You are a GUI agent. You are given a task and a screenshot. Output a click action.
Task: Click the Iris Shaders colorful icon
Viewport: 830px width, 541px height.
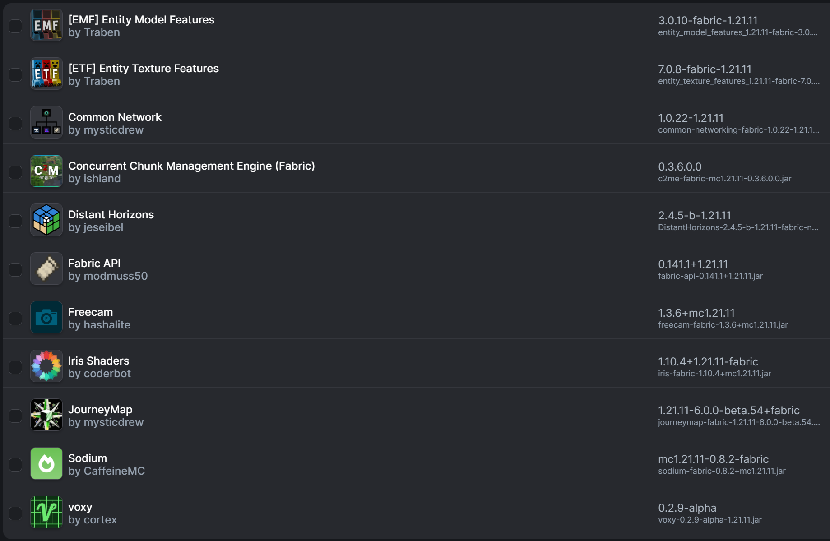46,366
